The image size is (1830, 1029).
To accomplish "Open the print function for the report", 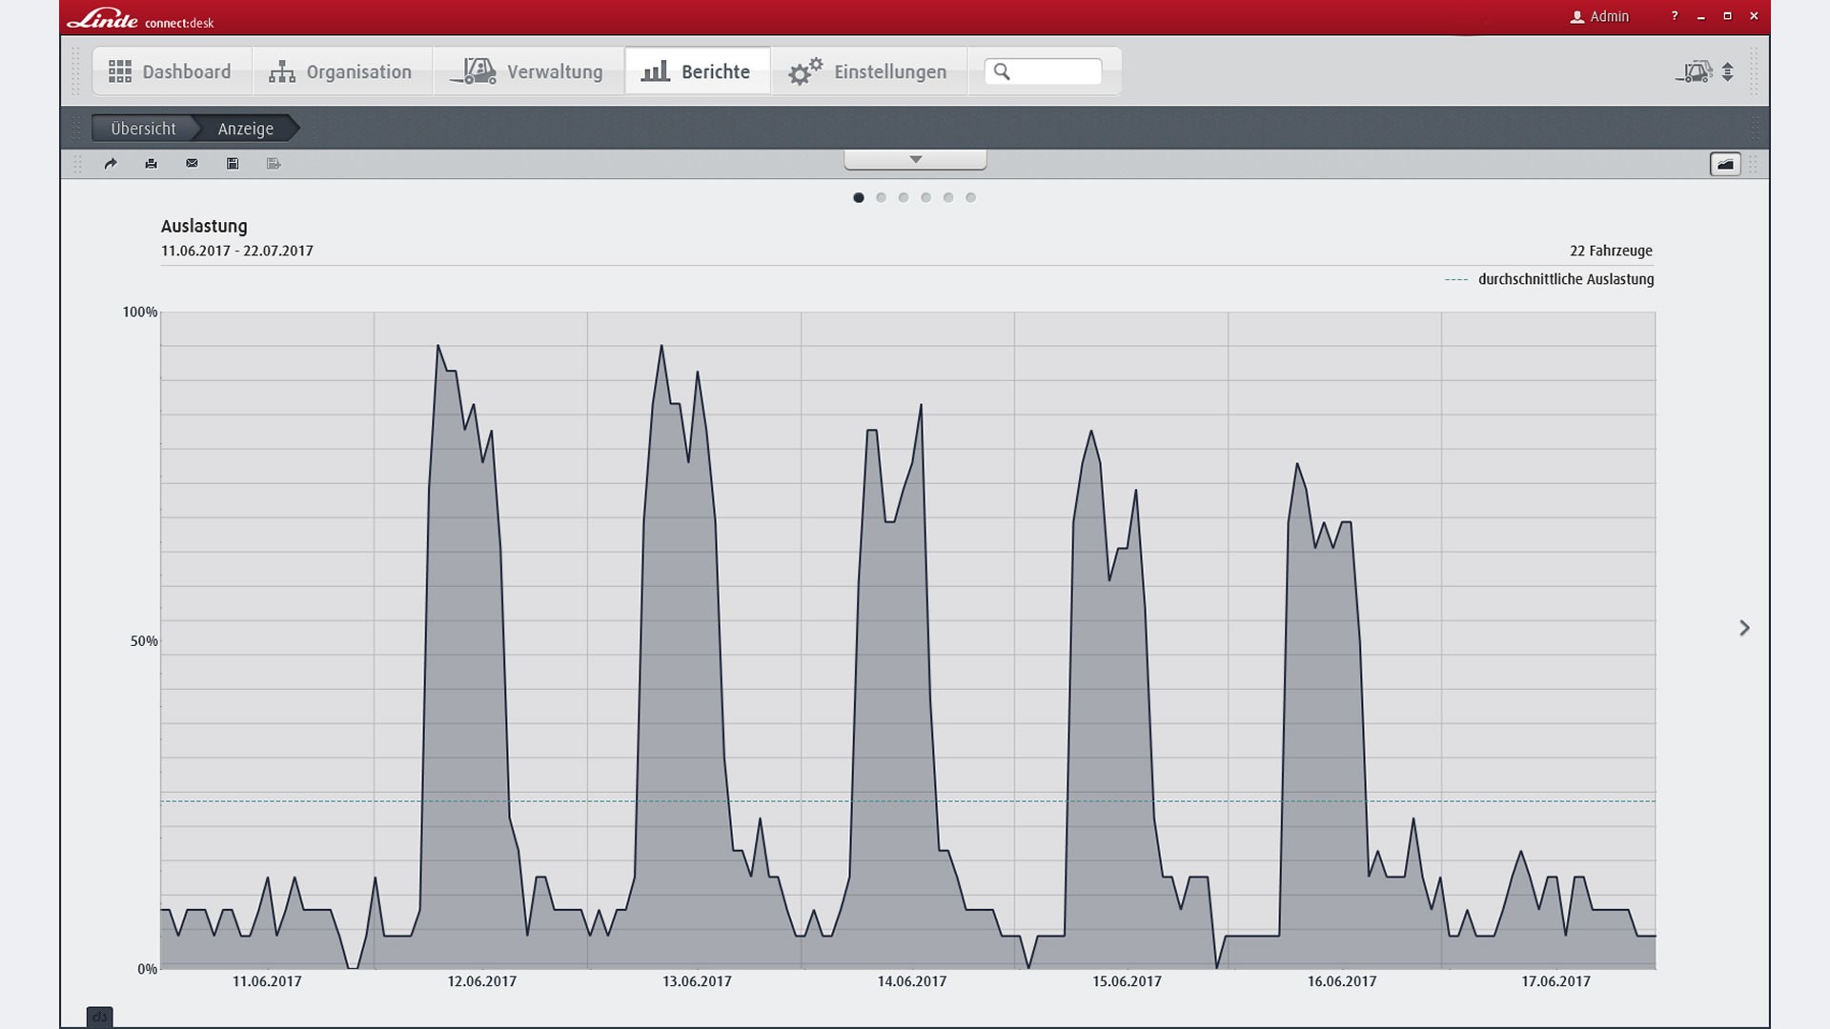I will (x=151, y=164).
